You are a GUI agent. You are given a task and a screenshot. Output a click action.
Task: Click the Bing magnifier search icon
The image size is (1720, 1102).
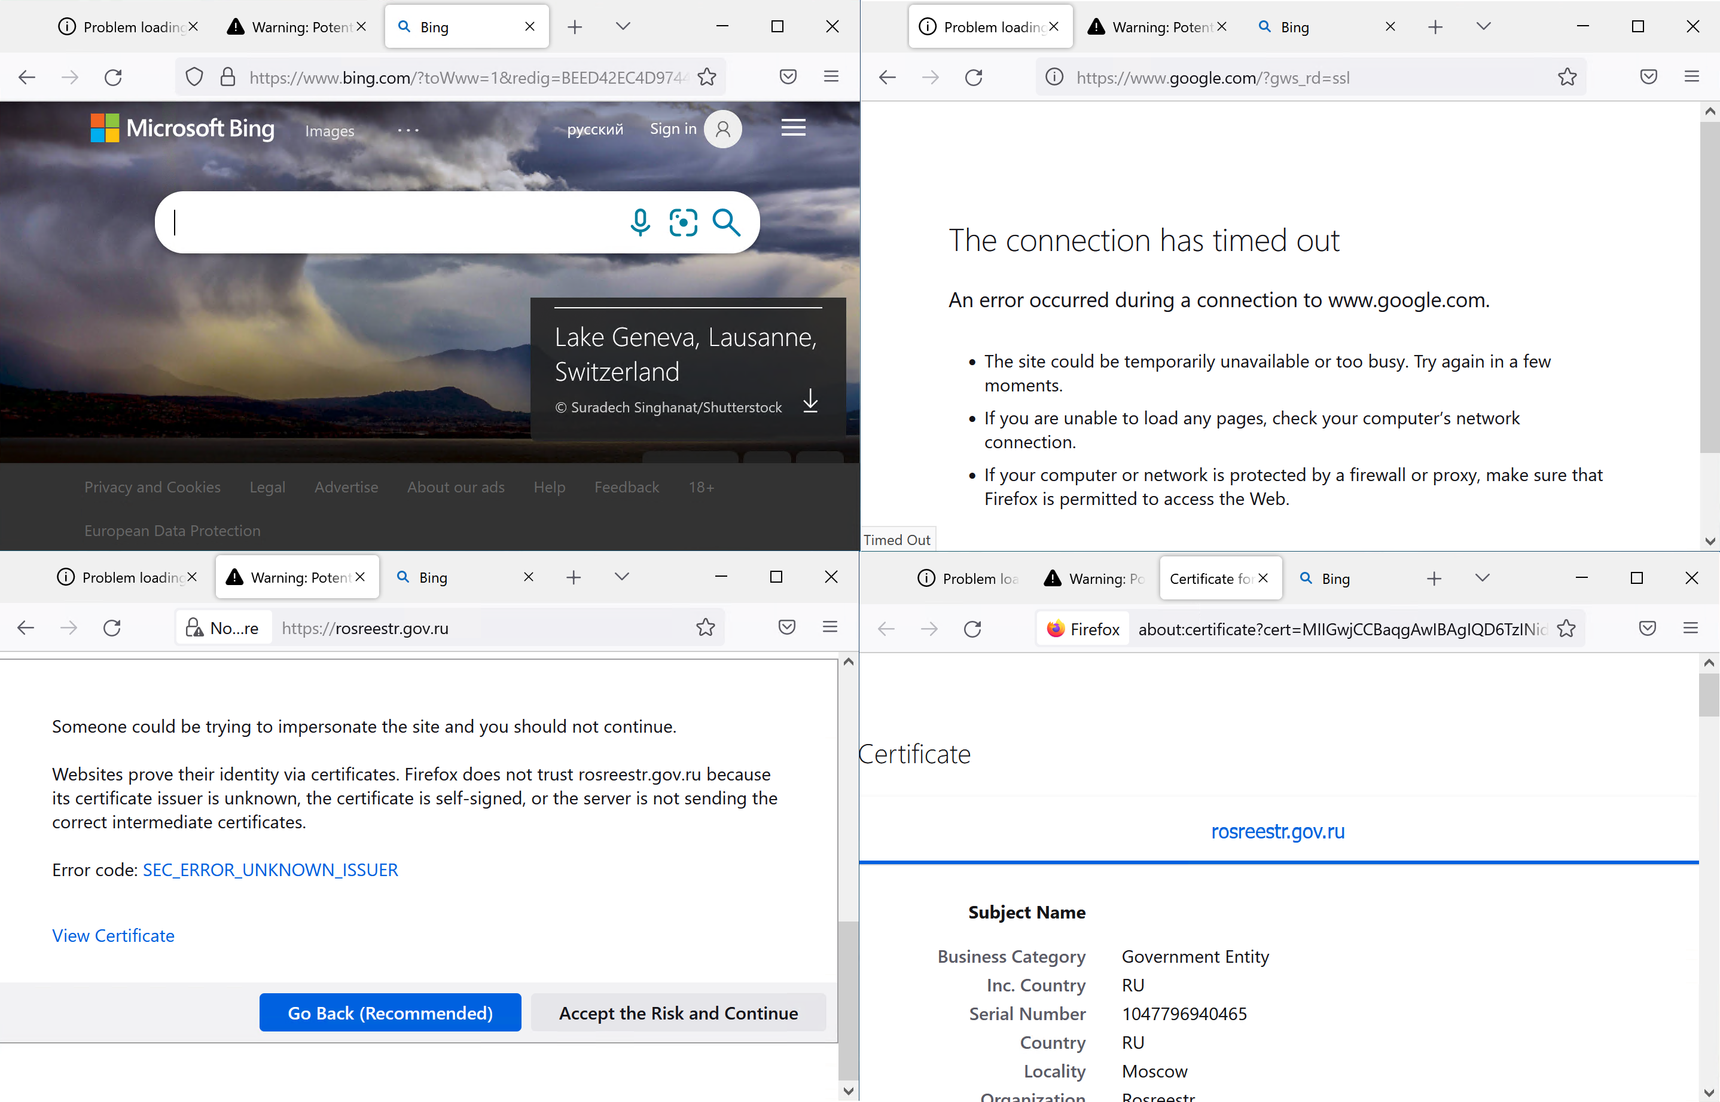point(726,222)
